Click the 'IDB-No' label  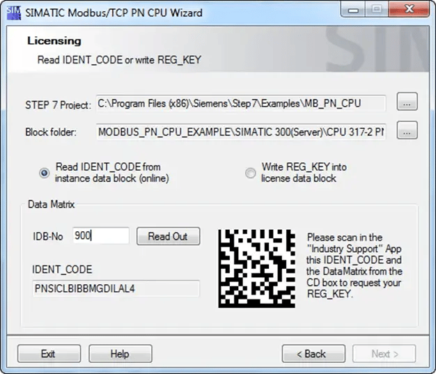(48, 236)
